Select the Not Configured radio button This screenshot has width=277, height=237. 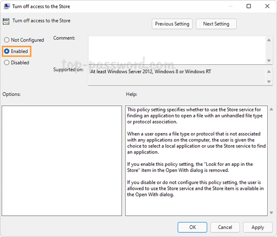(x=6, y=40)
